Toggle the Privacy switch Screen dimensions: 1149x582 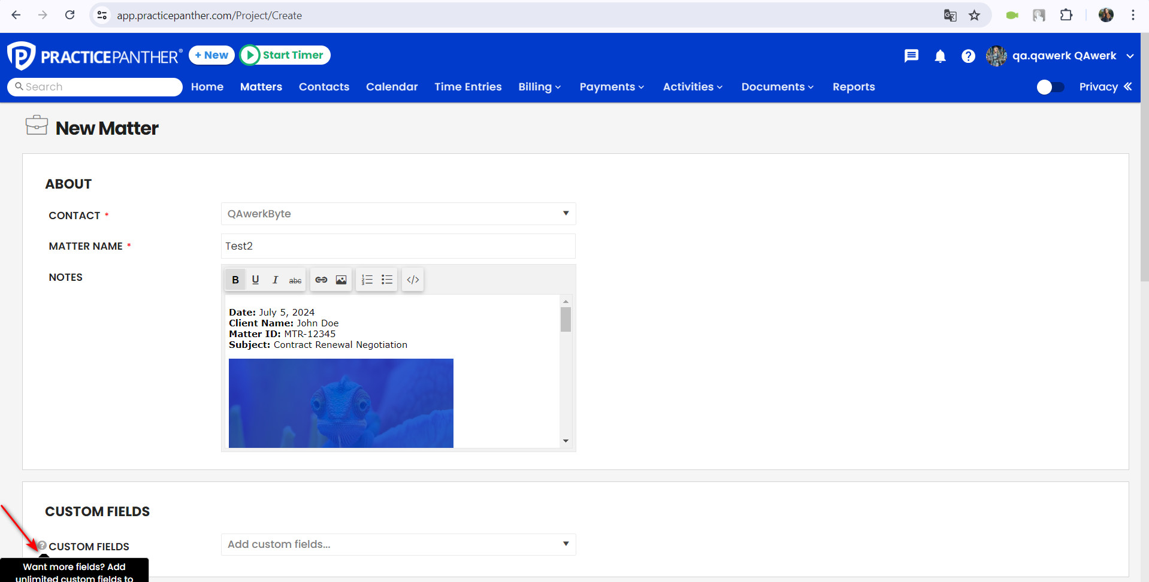(x=1051, y=87)
